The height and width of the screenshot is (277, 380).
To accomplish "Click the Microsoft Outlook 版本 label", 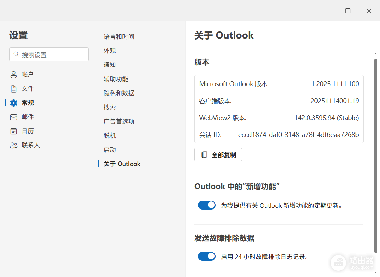I will pyautogui.click(x=234, y=84).
